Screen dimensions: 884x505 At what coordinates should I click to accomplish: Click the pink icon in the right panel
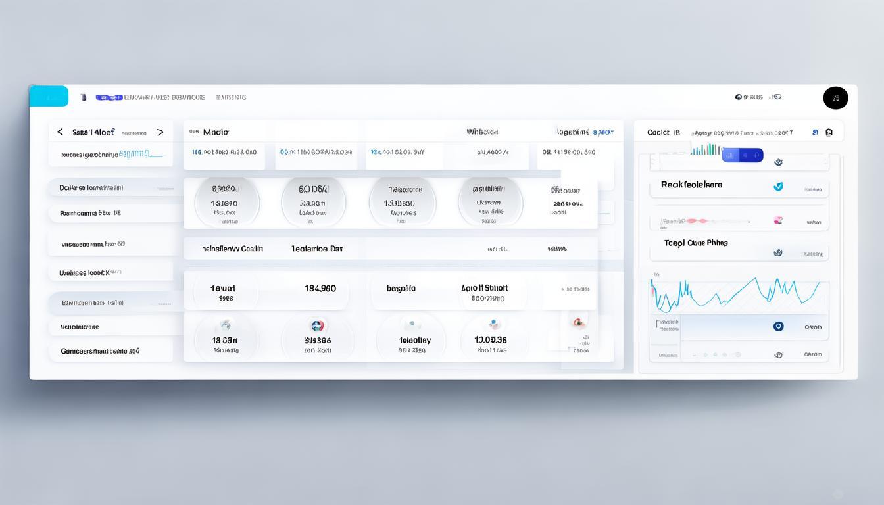[x=778, y=220]
